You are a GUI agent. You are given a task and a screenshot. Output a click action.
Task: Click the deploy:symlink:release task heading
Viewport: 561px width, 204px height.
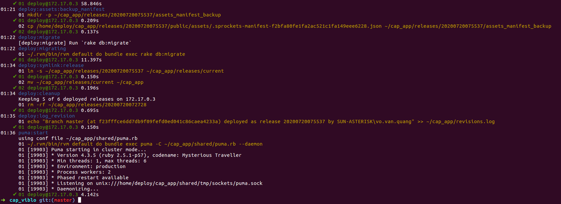(x=51, y=65)
